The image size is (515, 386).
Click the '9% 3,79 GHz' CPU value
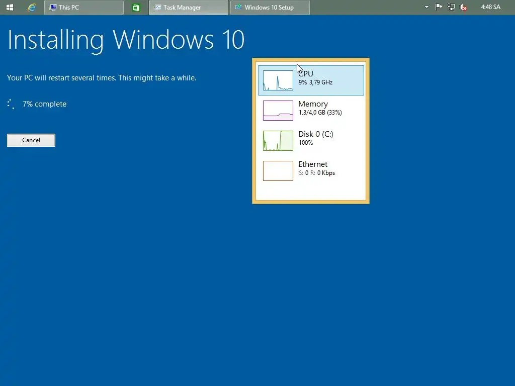pos(316,82)
